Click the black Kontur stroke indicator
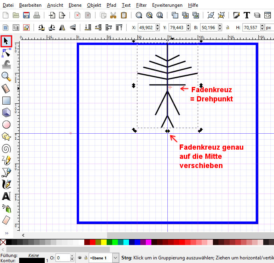 pos(32,261)
